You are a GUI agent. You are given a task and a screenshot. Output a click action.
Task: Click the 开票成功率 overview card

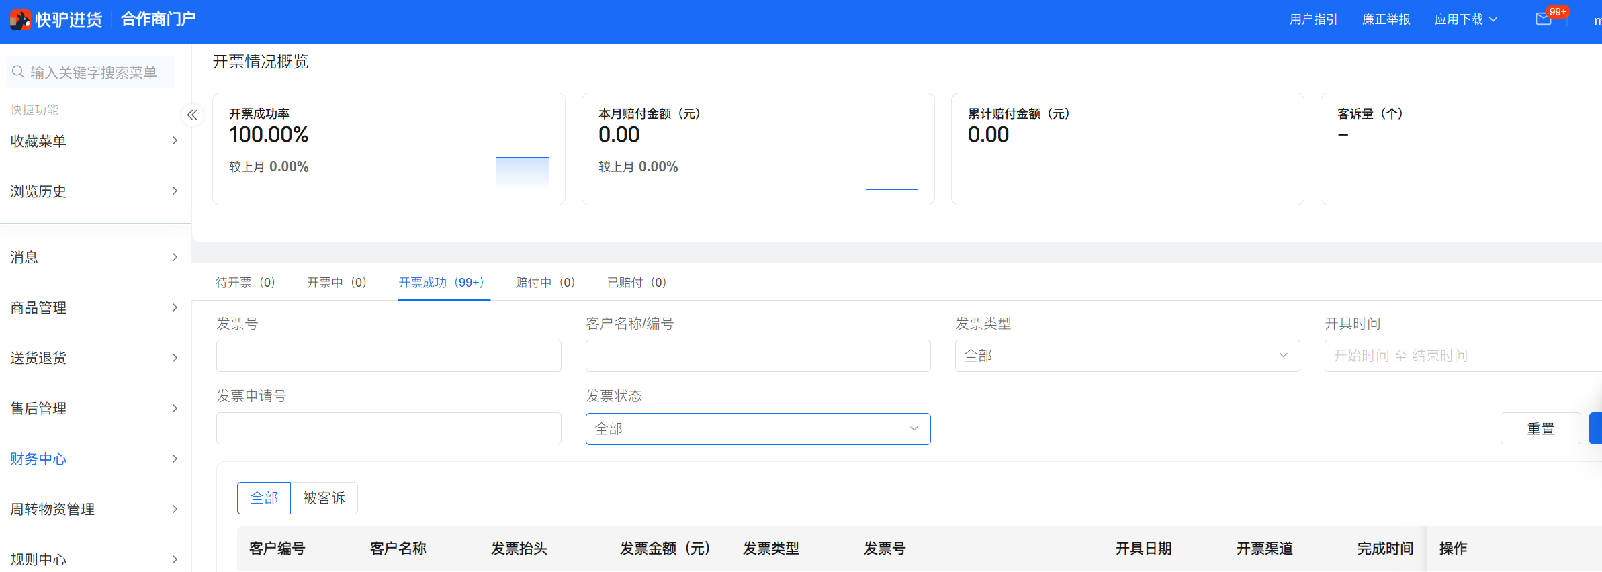tap(389, 149)
